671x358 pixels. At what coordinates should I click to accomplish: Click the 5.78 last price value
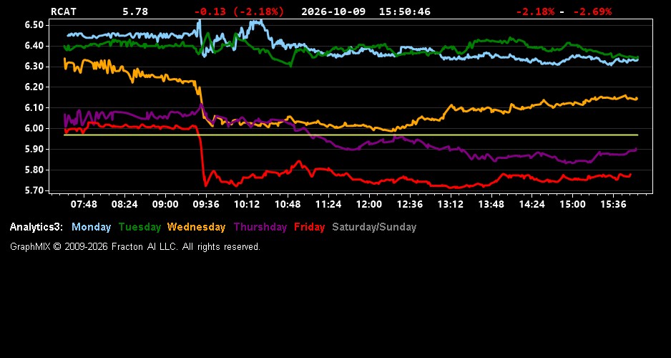click(x=135, y=11)
